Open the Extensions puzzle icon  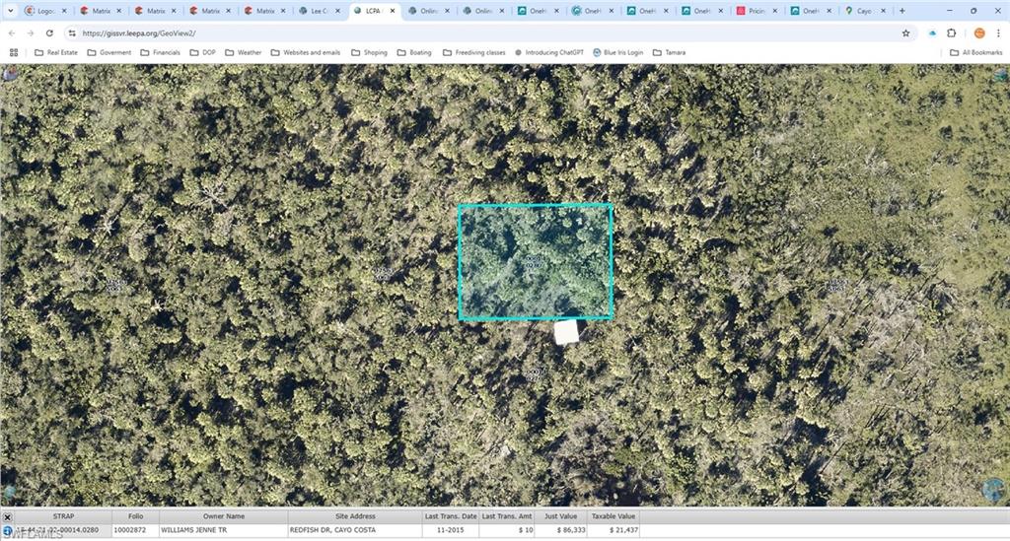click(952, 33)
